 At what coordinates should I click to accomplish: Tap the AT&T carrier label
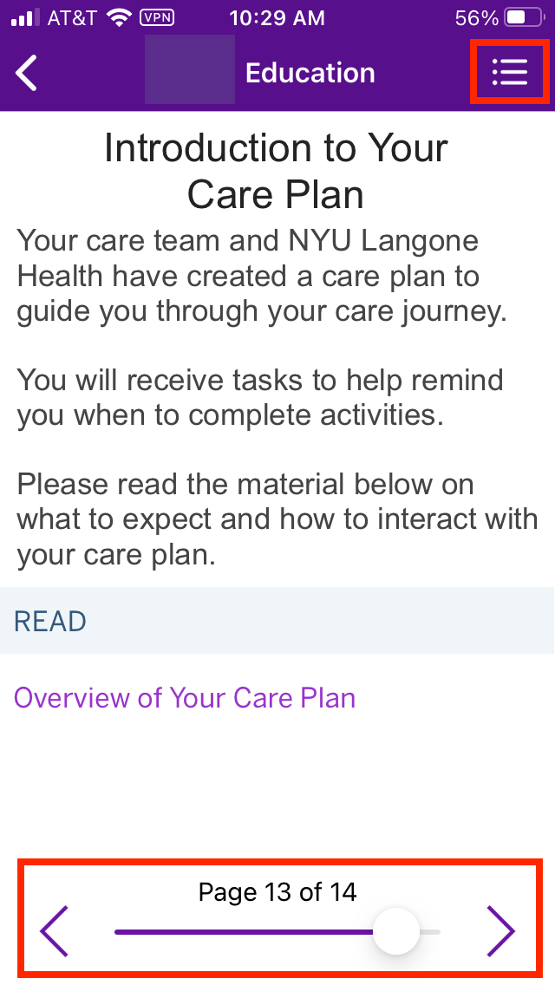[x=71, y=17]
